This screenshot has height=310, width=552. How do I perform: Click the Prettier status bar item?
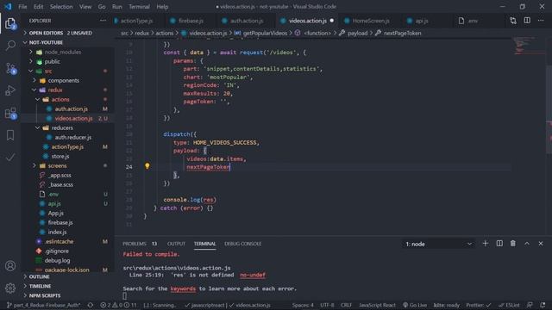(x=479, y=305)
